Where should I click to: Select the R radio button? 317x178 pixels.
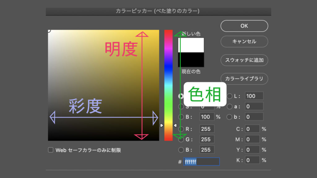[x=181, y=129]
